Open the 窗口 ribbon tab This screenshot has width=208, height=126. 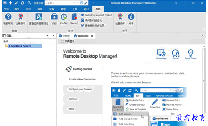[x=86, y=9]
